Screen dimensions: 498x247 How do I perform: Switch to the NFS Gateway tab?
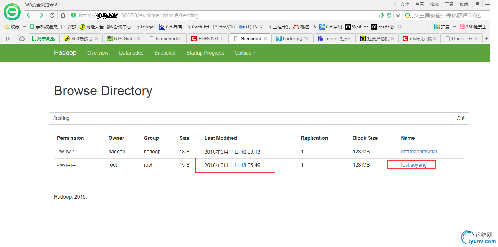[x=123, y=38]
